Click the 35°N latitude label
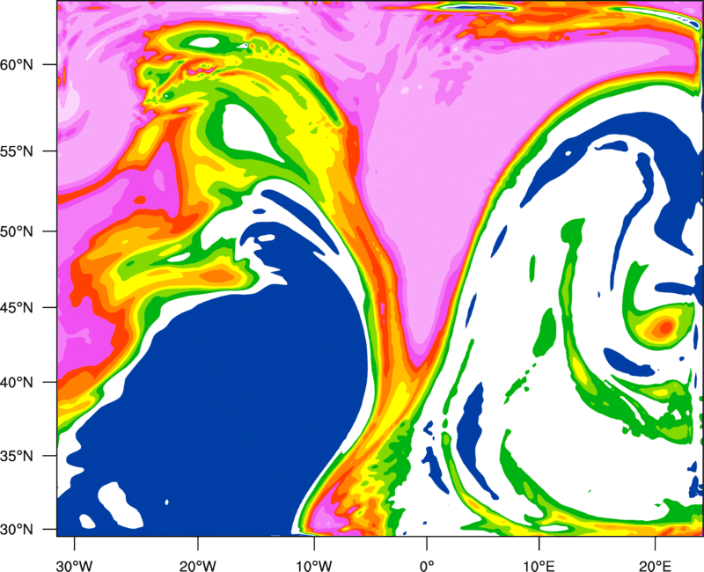The image size is (704, 572). point(17,456)
